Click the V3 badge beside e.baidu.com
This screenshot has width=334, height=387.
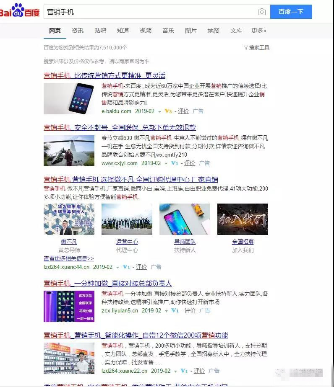[x=168, y=111]
